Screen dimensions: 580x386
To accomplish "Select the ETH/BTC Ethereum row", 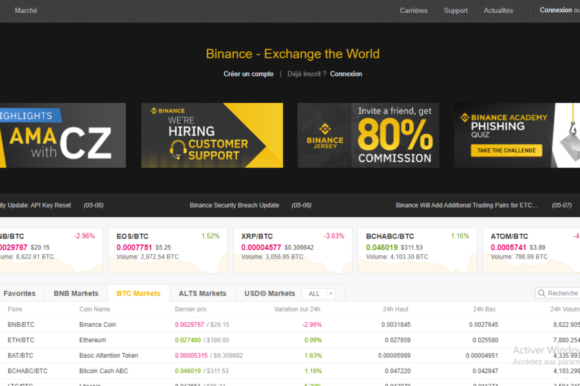I will click(x=290, y=340).
